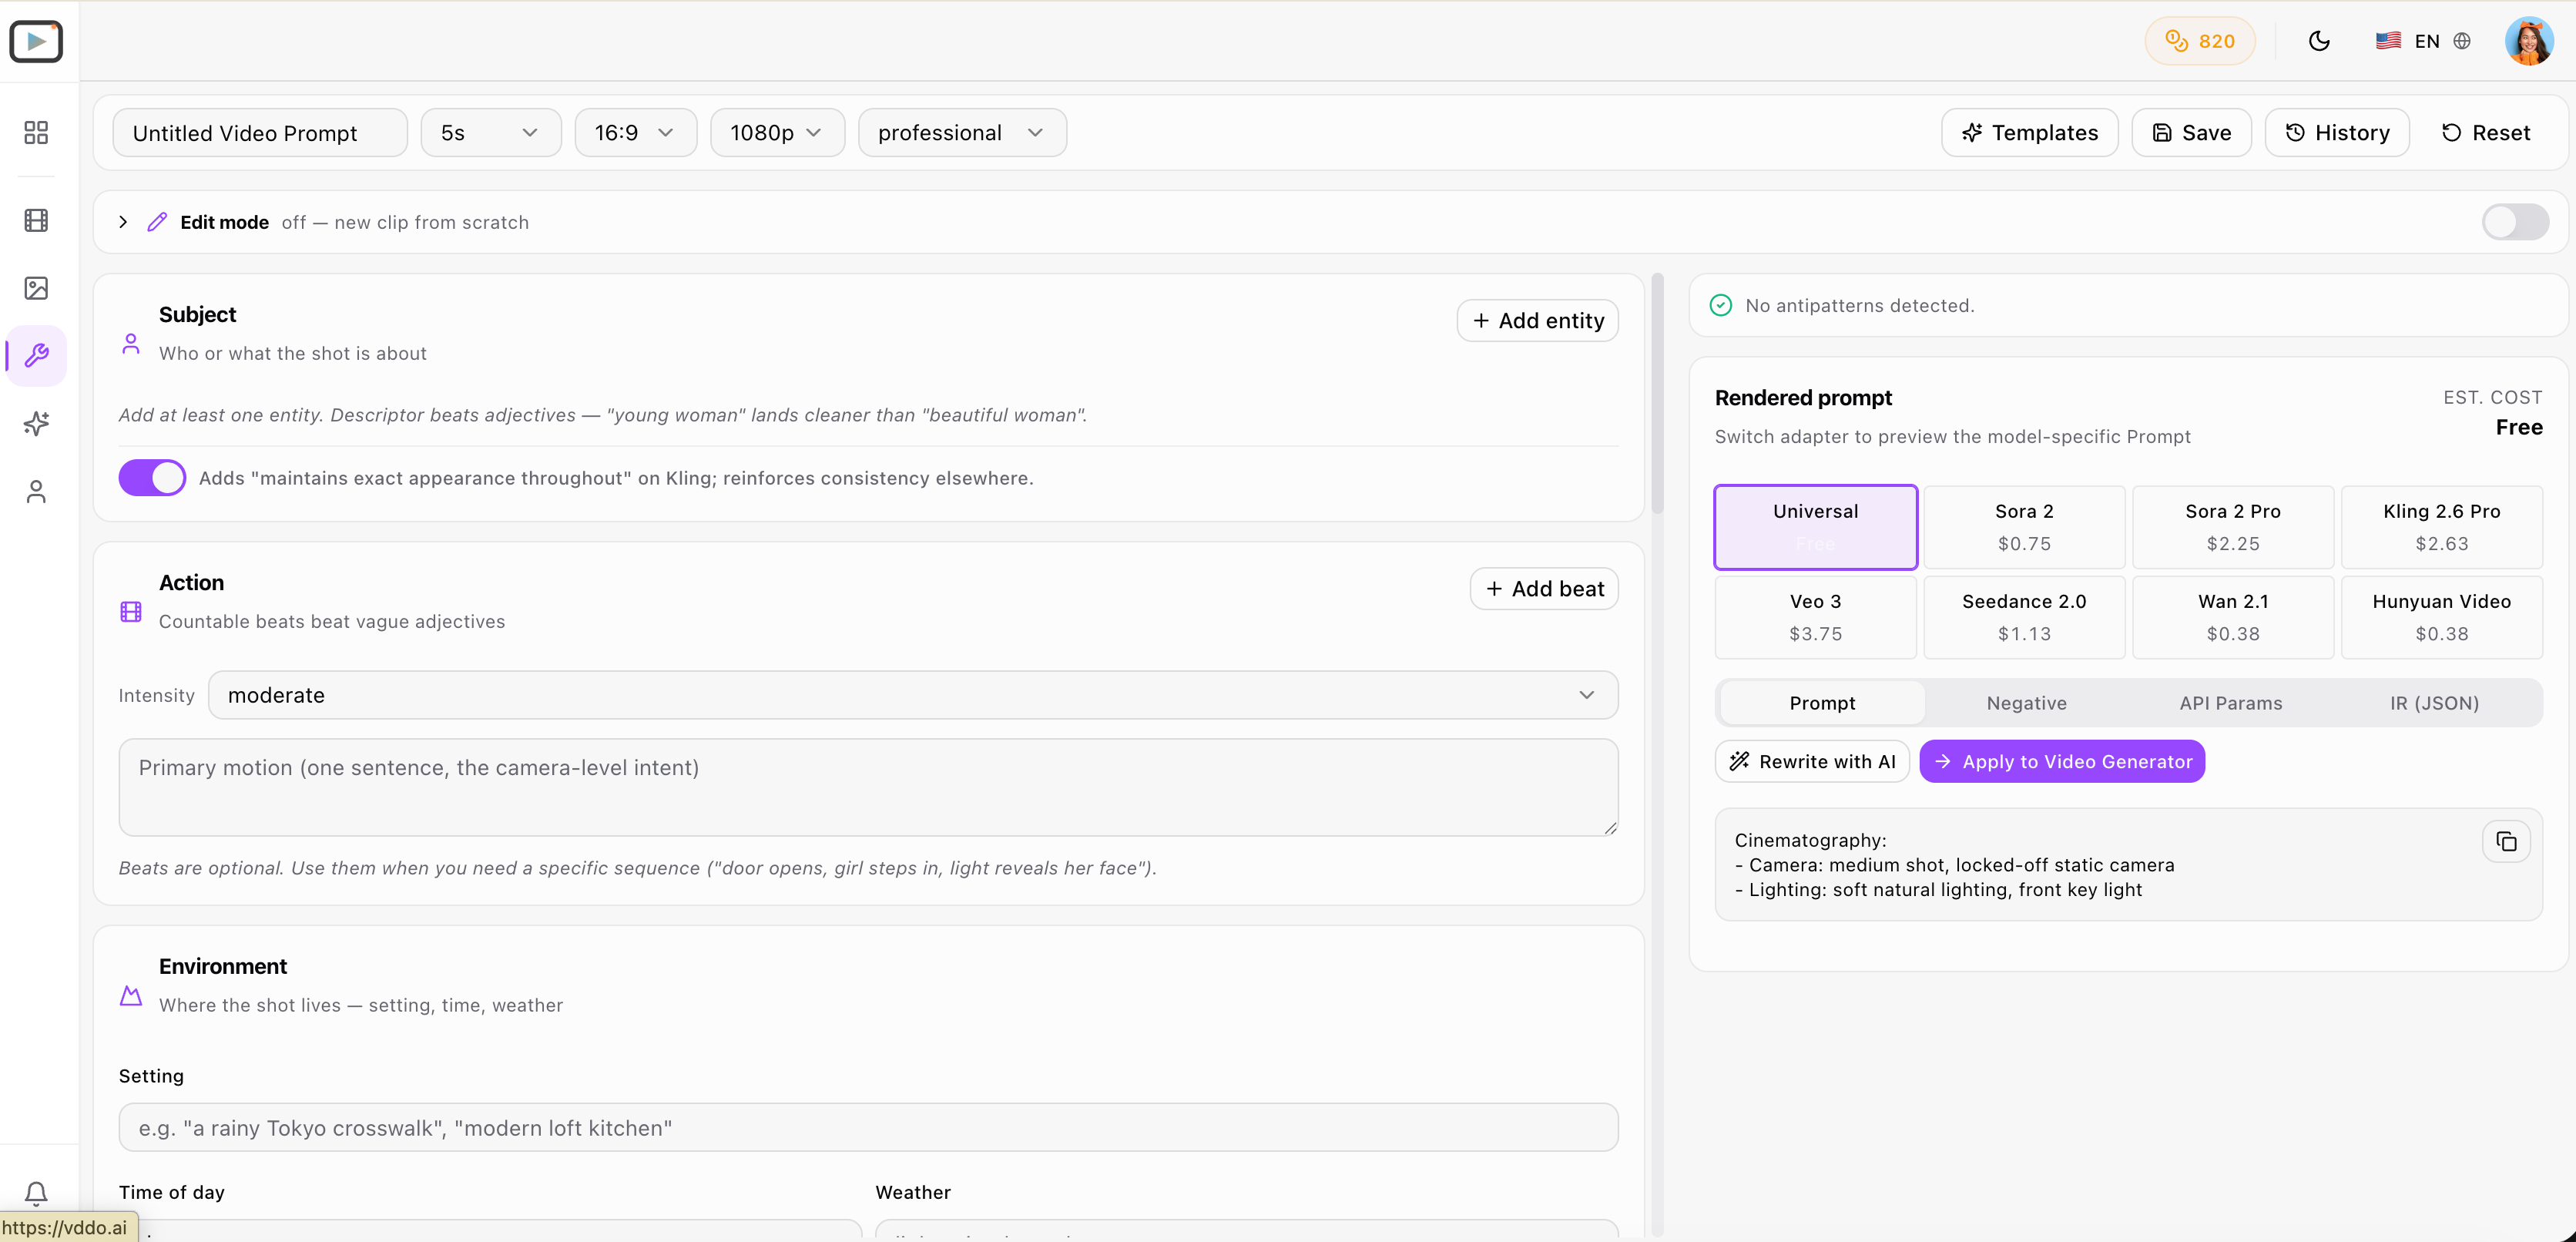The height and width of the screenshot is (1242, 2576).
Task: Open the video film strip sidebar icon
Action: click(36, 220)
